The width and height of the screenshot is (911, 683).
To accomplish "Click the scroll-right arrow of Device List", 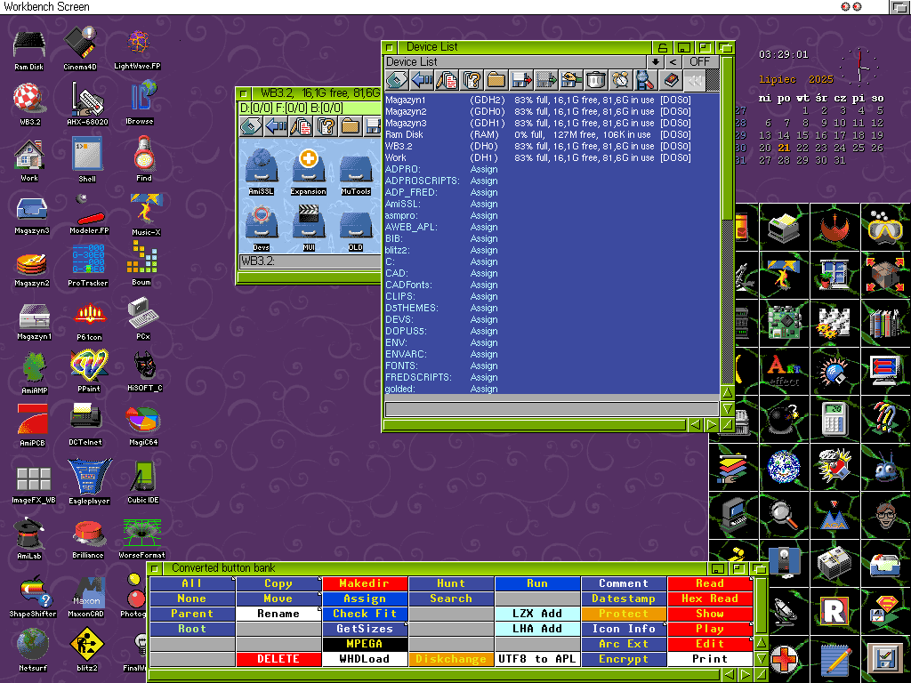I will [x=711, y=425].
